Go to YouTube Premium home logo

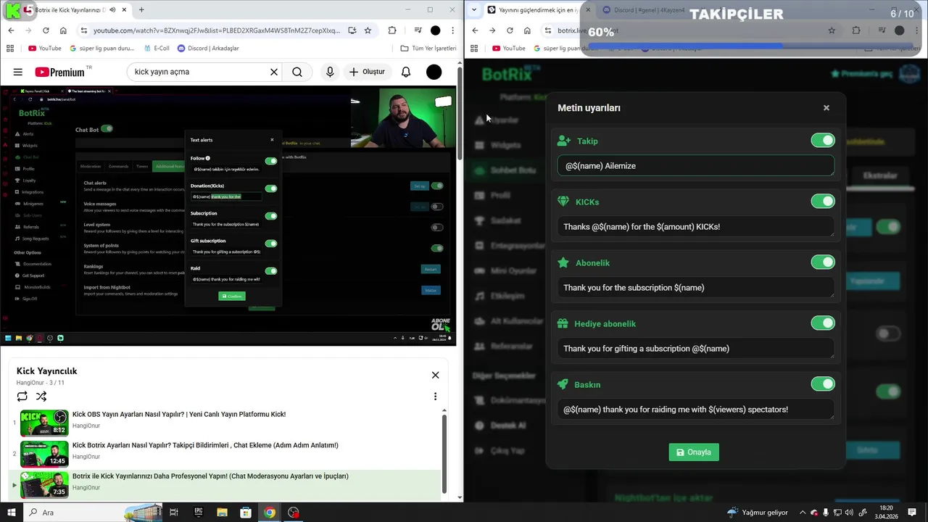click(59, 72)
